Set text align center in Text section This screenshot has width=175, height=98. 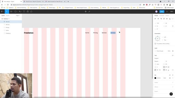[x=157, y=70]
